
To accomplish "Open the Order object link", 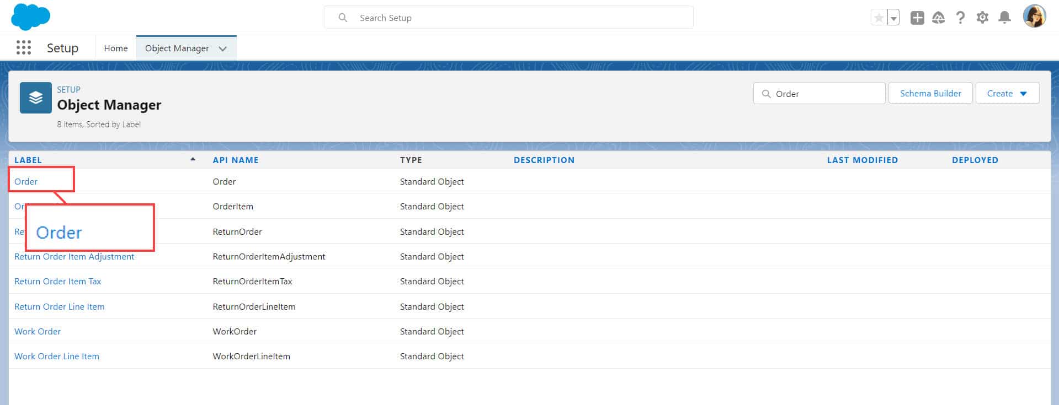I will (26, 181).
